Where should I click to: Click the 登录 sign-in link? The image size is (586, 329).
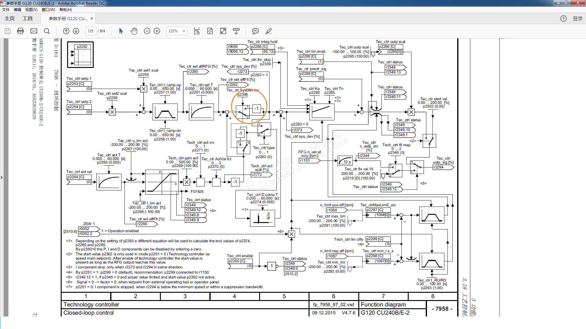pyautogui.click(x=577, y=19)
